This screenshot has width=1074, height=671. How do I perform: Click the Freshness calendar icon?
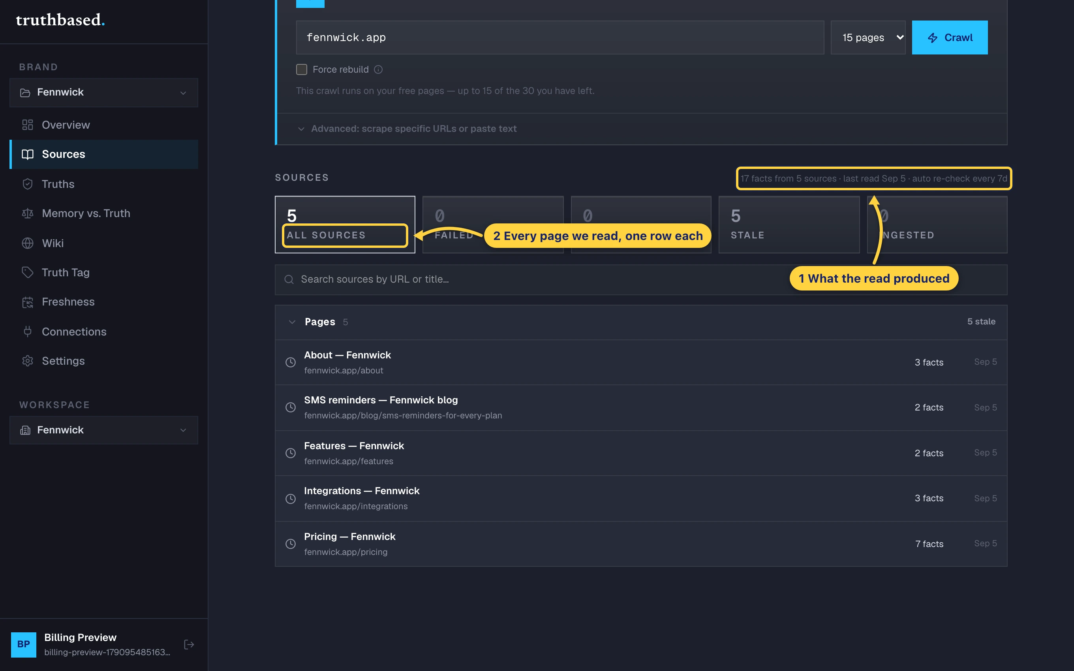pos(28,302)
